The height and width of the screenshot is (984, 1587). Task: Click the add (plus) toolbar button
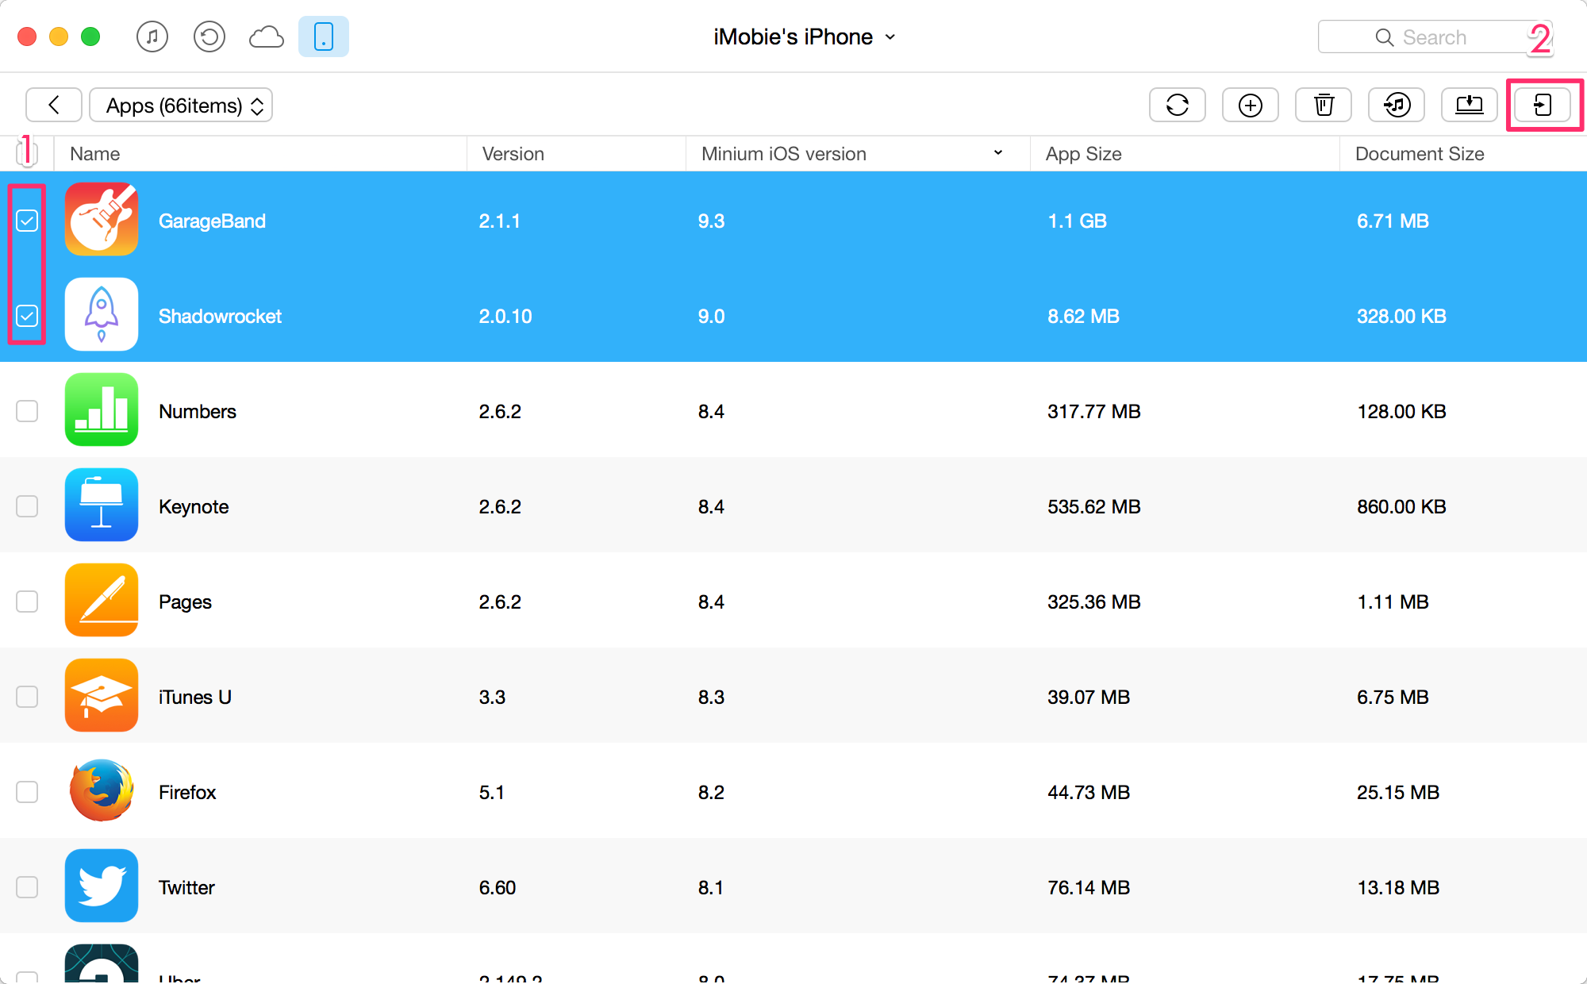click(x=1251, y=105)
